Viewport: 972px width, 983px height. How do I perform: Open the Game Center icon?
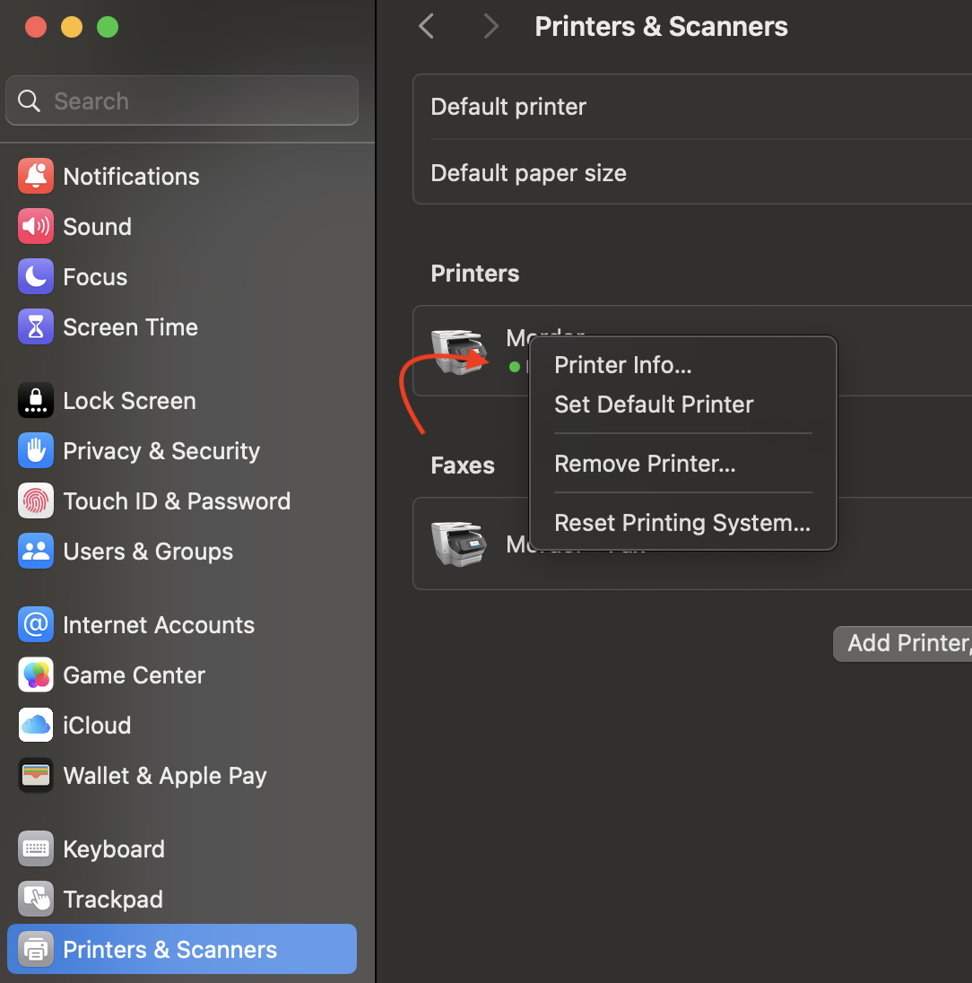click(x=36, y=674)
